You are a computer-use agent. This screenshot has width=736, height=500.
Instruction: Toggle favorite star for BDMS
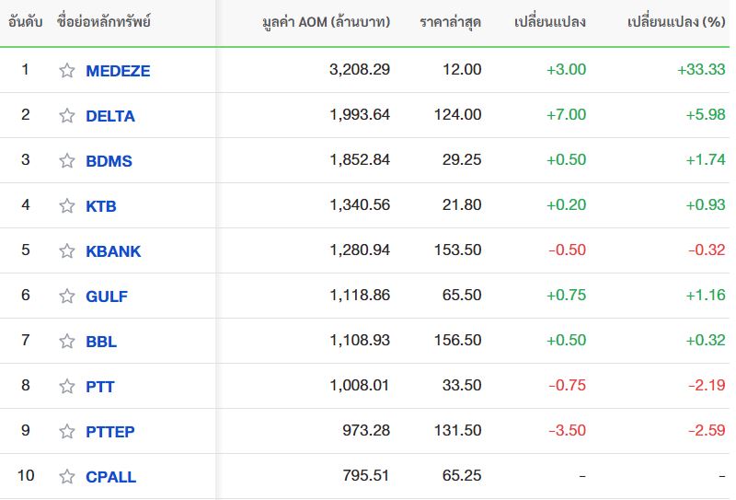coord(67,161)
